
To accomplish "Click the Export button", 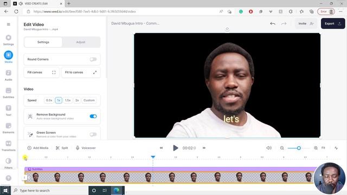I will coord(333,23).
